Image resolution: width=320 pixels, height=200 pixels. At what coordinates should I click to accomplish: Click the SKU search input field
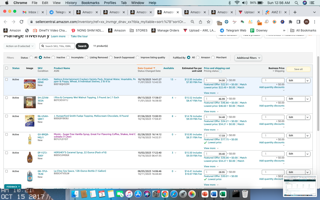57,46
